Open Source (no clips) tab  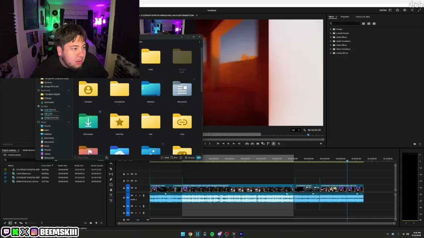363,17
